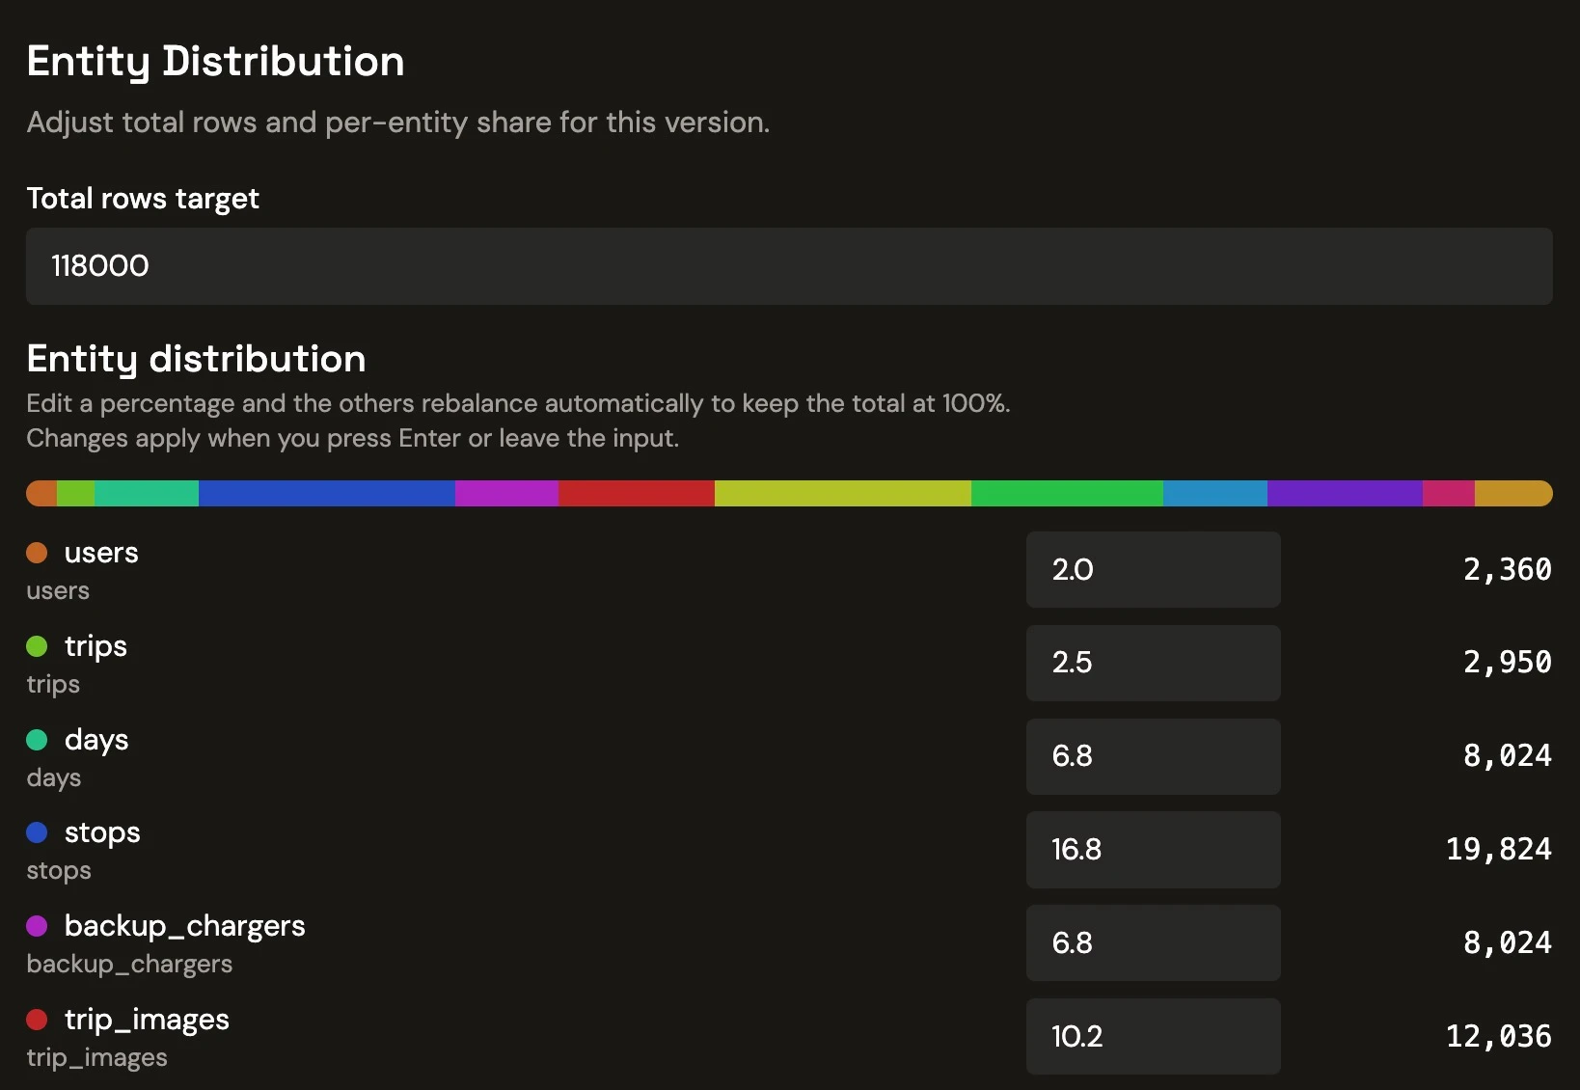The image size is (1580, 1090).
Task: Click the green dot beside days entity
Action: 38,740
